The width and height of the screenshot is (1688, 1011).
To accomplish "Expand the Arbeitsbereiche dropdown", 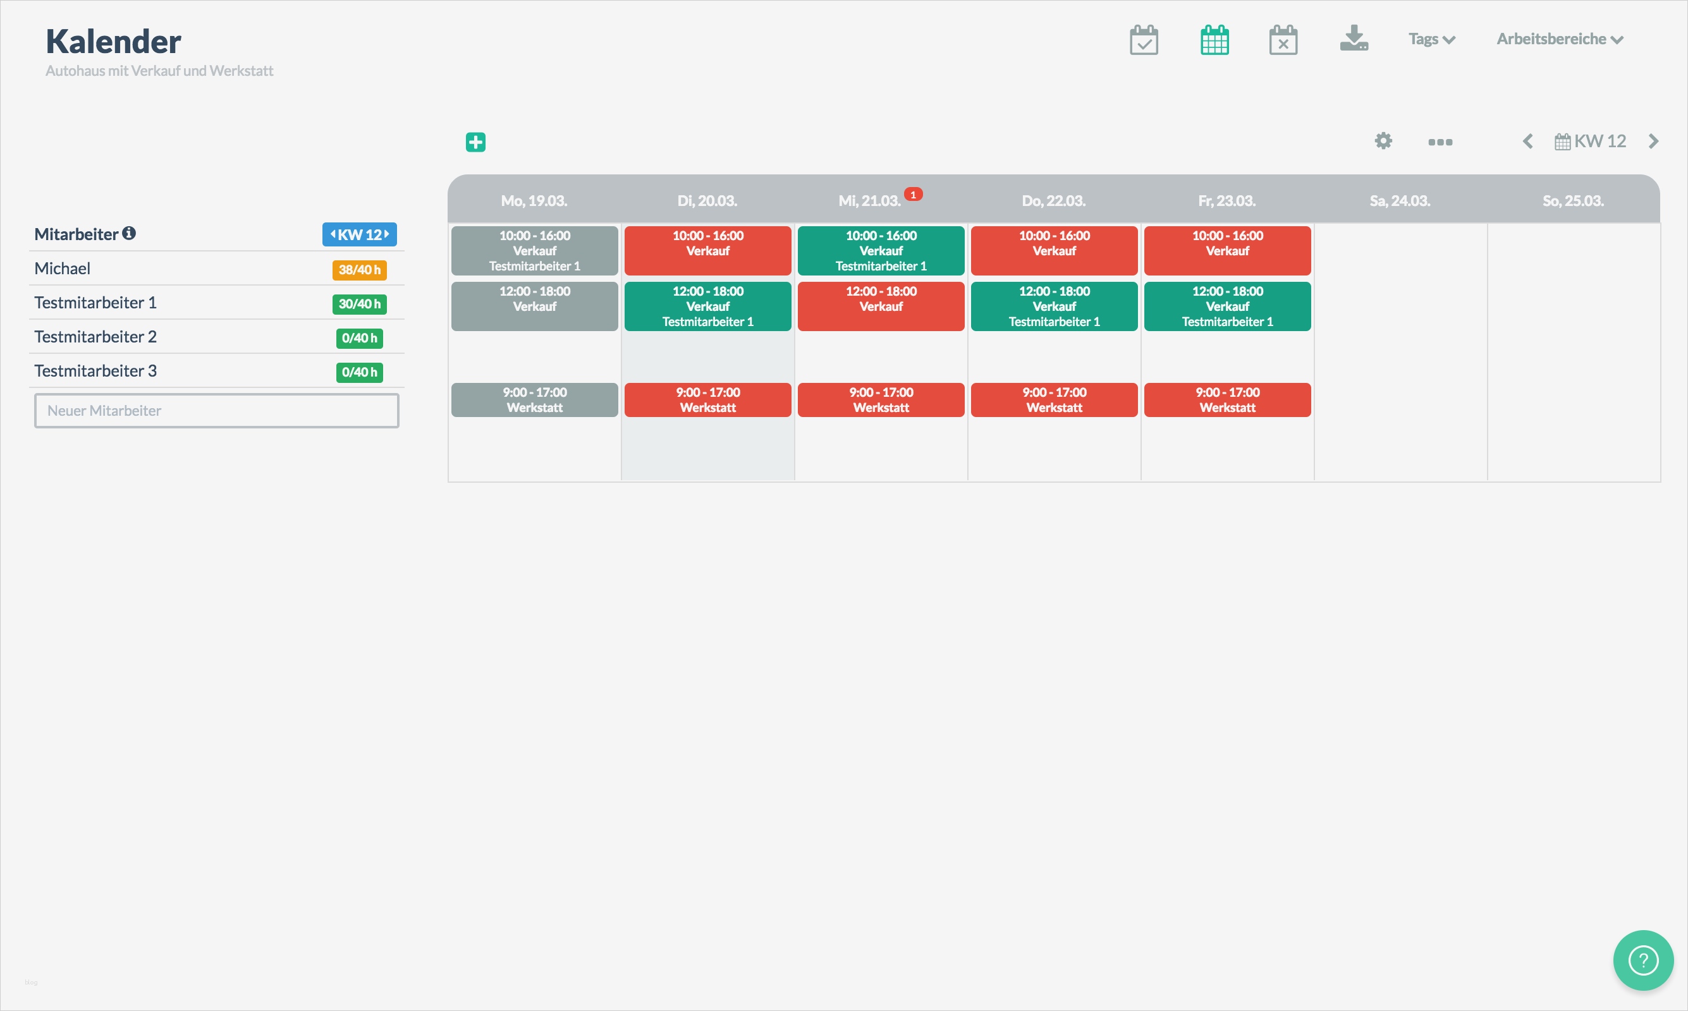I will pos(1559,39).
